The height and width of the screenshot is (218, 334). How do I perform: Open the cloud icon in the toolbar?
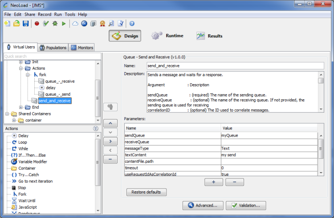click(x=75, y=23)
